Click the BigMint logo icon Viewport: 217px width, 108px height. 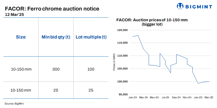pyautogui.click(x=181, y=6)
